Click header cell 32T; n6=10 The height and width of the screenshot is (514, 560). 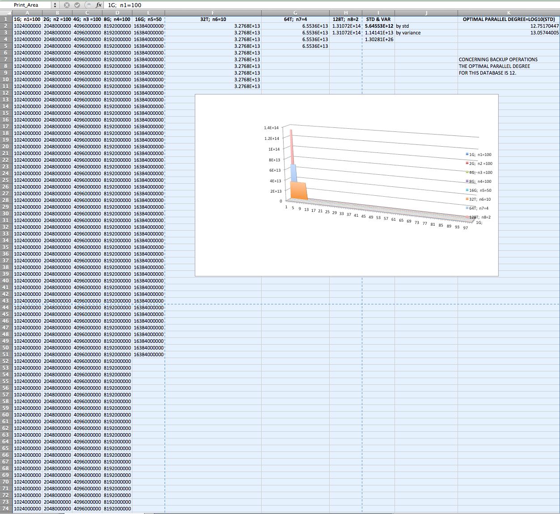tap(213, 19)
